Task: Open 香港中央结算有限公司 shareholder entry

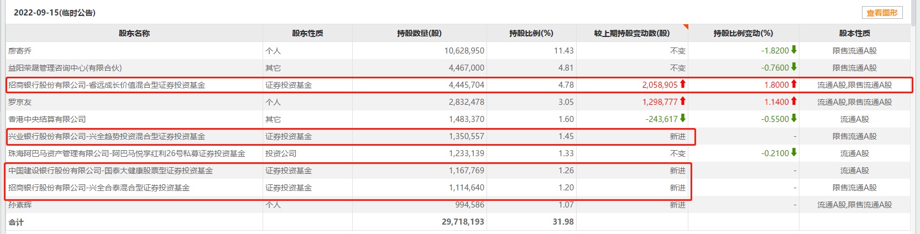Action: click(47, 119)
